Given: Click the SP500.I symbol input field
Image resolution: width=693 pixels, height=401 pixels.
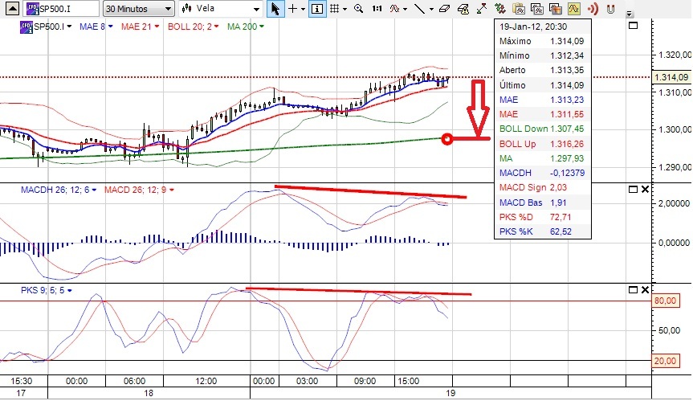Looking at the screenshot, I should pos(62,8).
